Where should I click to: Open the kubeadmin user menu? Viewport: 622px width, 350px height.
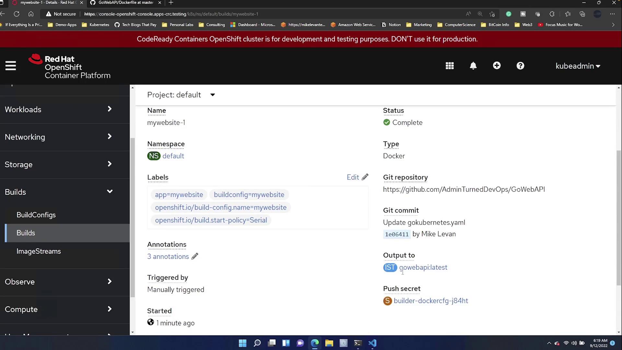click(578, 66)
